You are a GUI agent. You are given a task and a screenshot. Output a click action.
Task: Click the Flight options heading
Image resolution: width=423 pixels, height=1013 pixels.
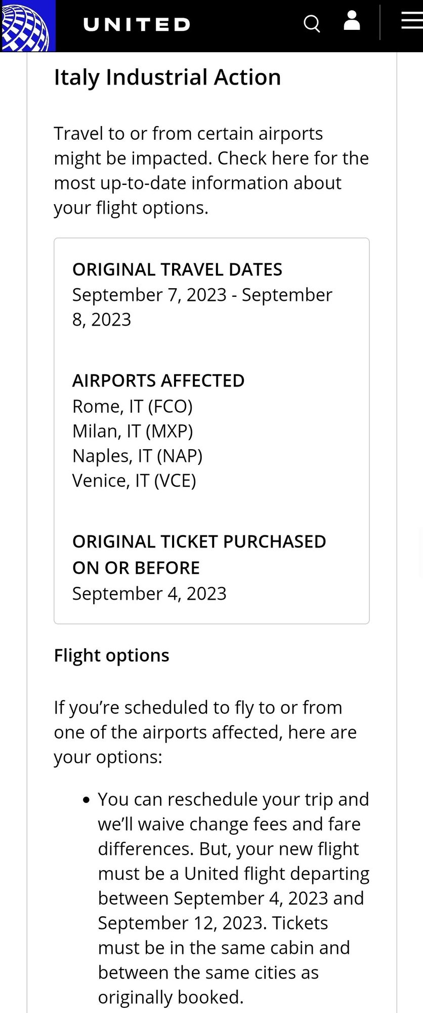point(111,655)
